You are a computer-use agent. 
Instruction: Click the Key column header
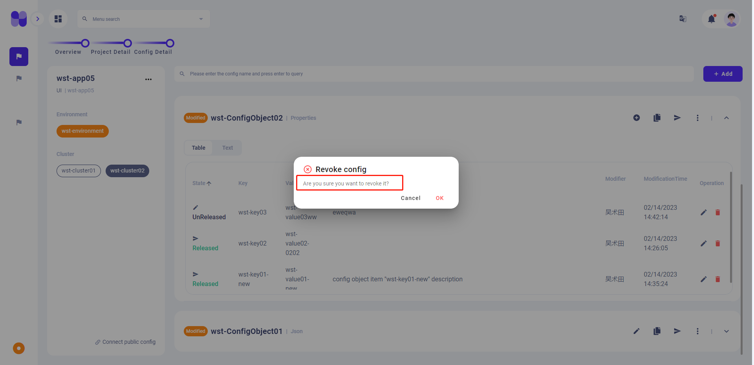(x=243, y=183)
